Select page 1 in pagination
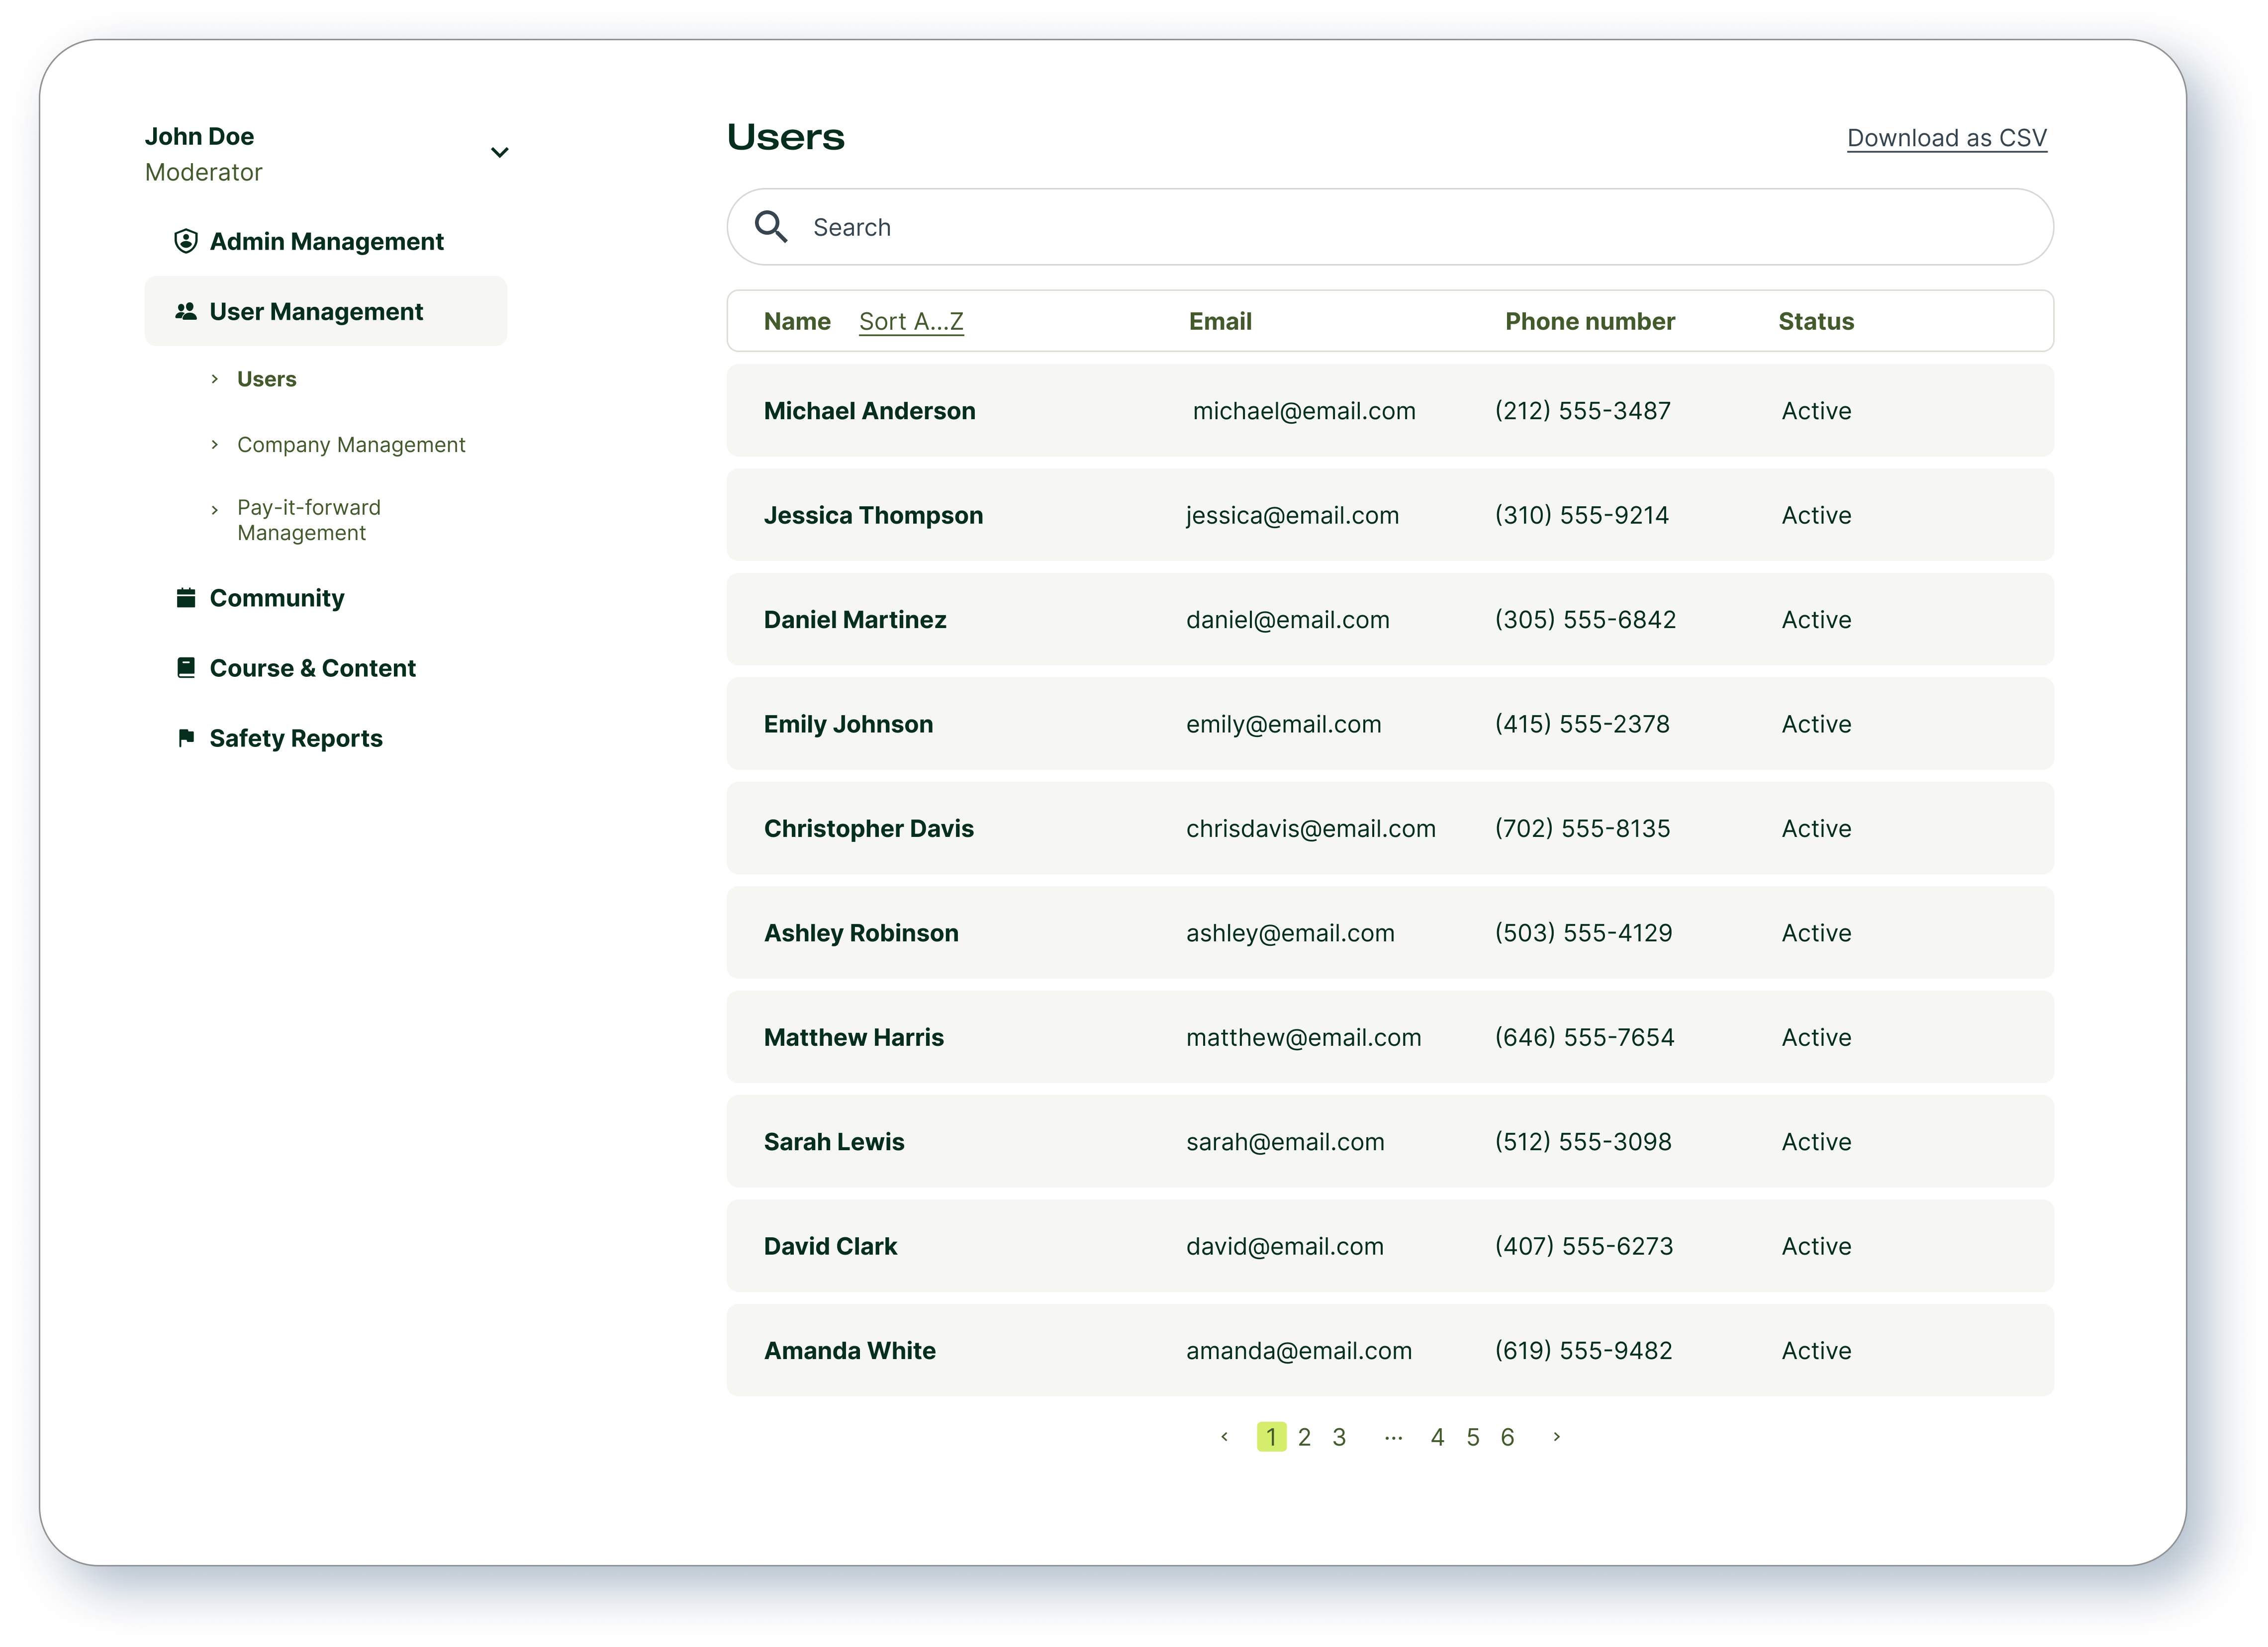 click(1271, 1437)
